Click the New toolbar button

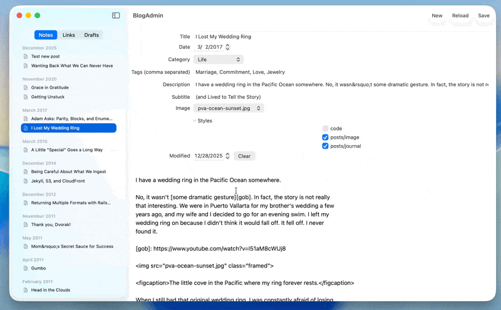pyautogui.click(x=436, y=16)
